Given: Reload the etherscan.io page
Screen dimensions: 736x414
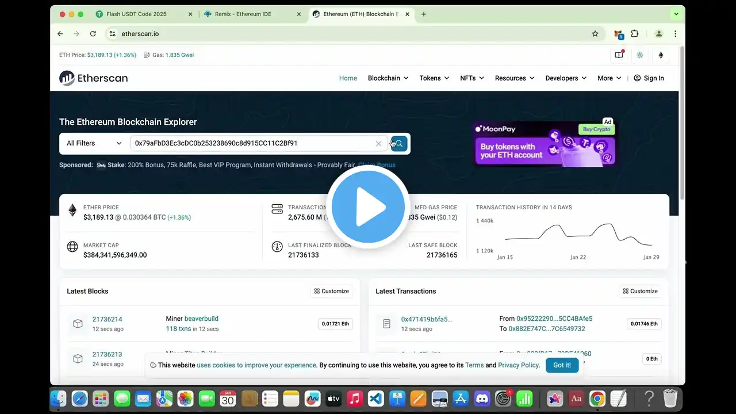Looking at the screenshot, I should pyautogui.click(x=93, y=34).
